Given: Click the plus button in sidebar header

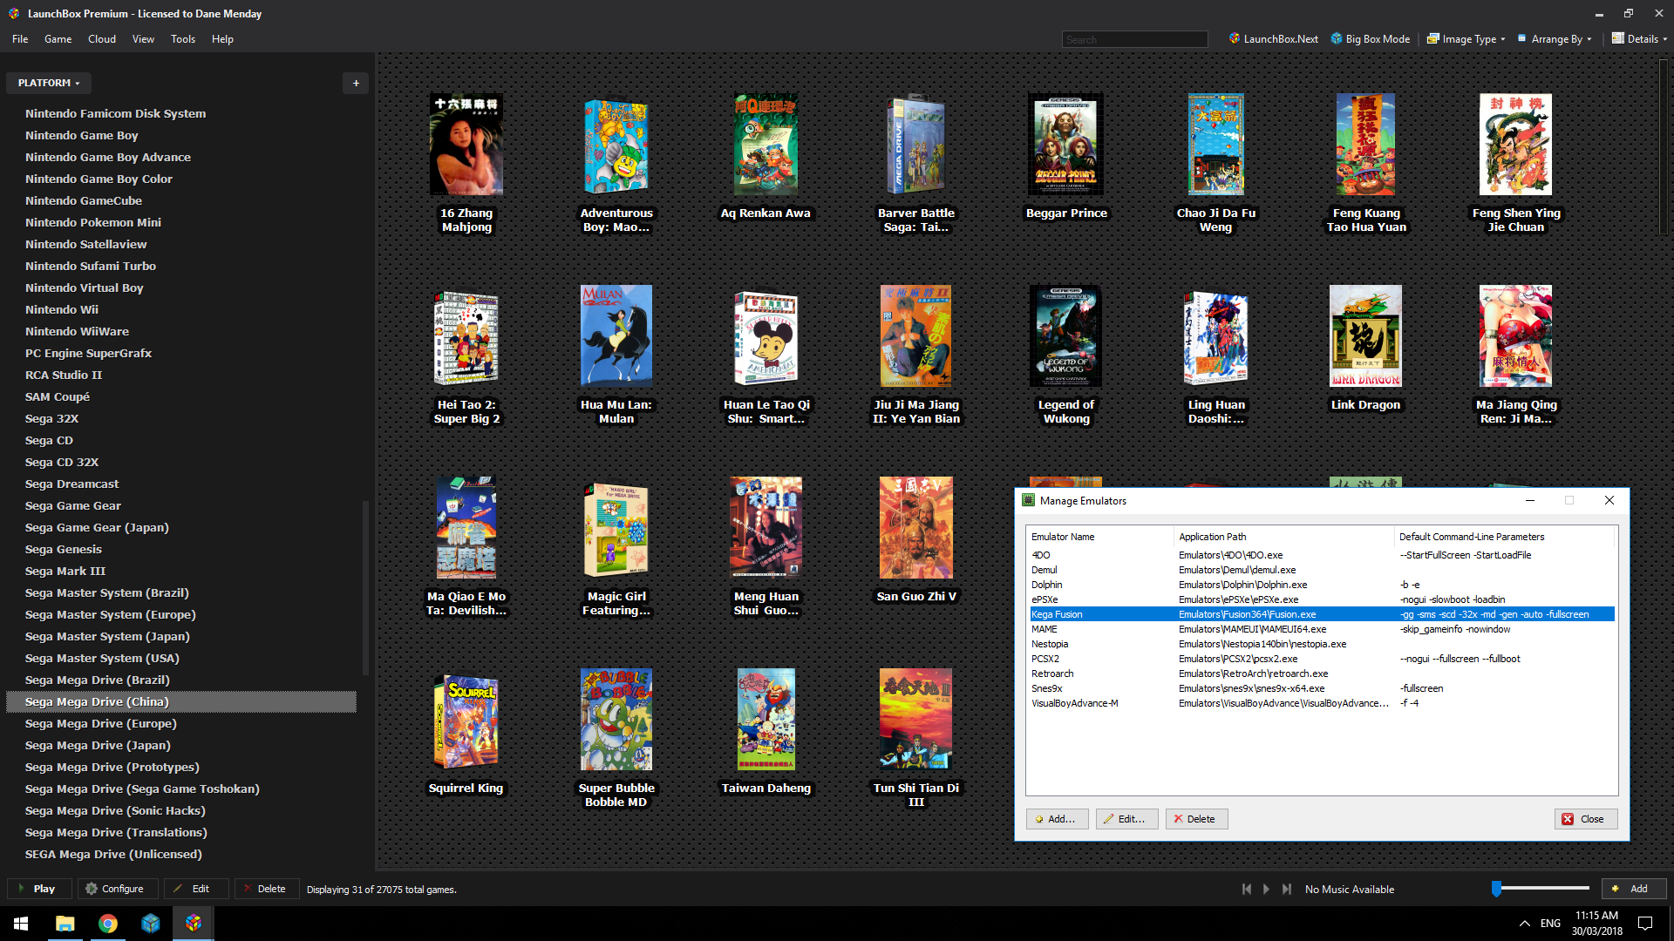Looking at the screenshot, I should click(356, 83).
